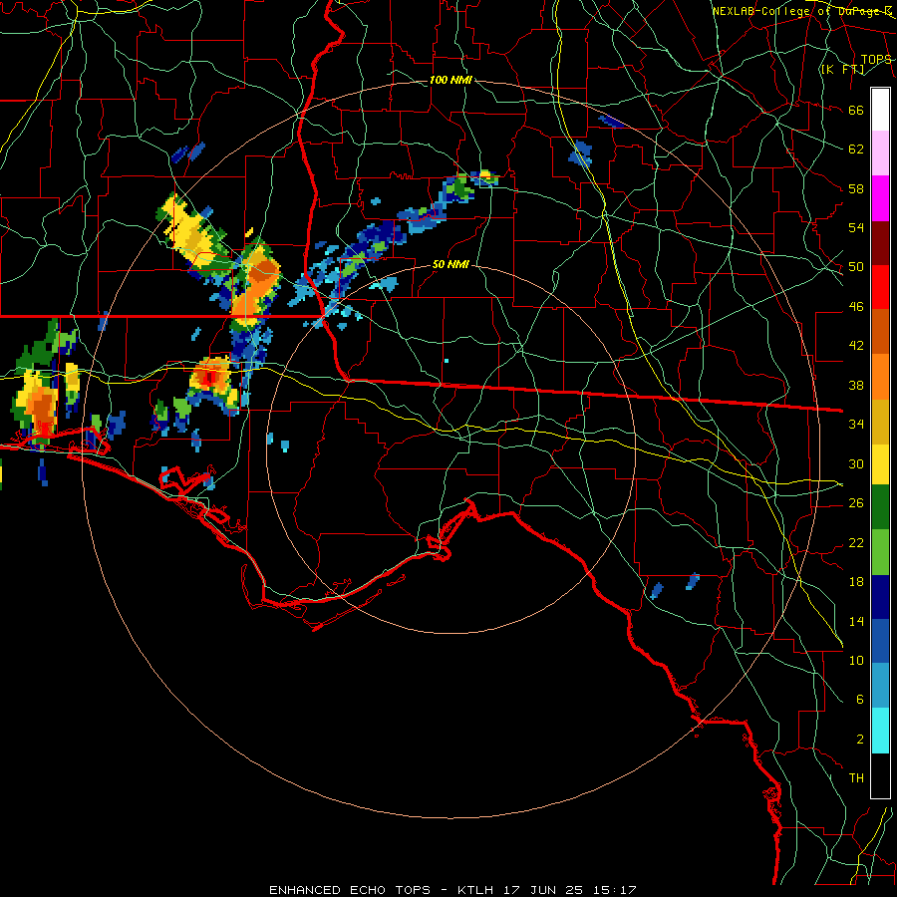
Task: Click the 62 legend value
Action: [856, 149]
